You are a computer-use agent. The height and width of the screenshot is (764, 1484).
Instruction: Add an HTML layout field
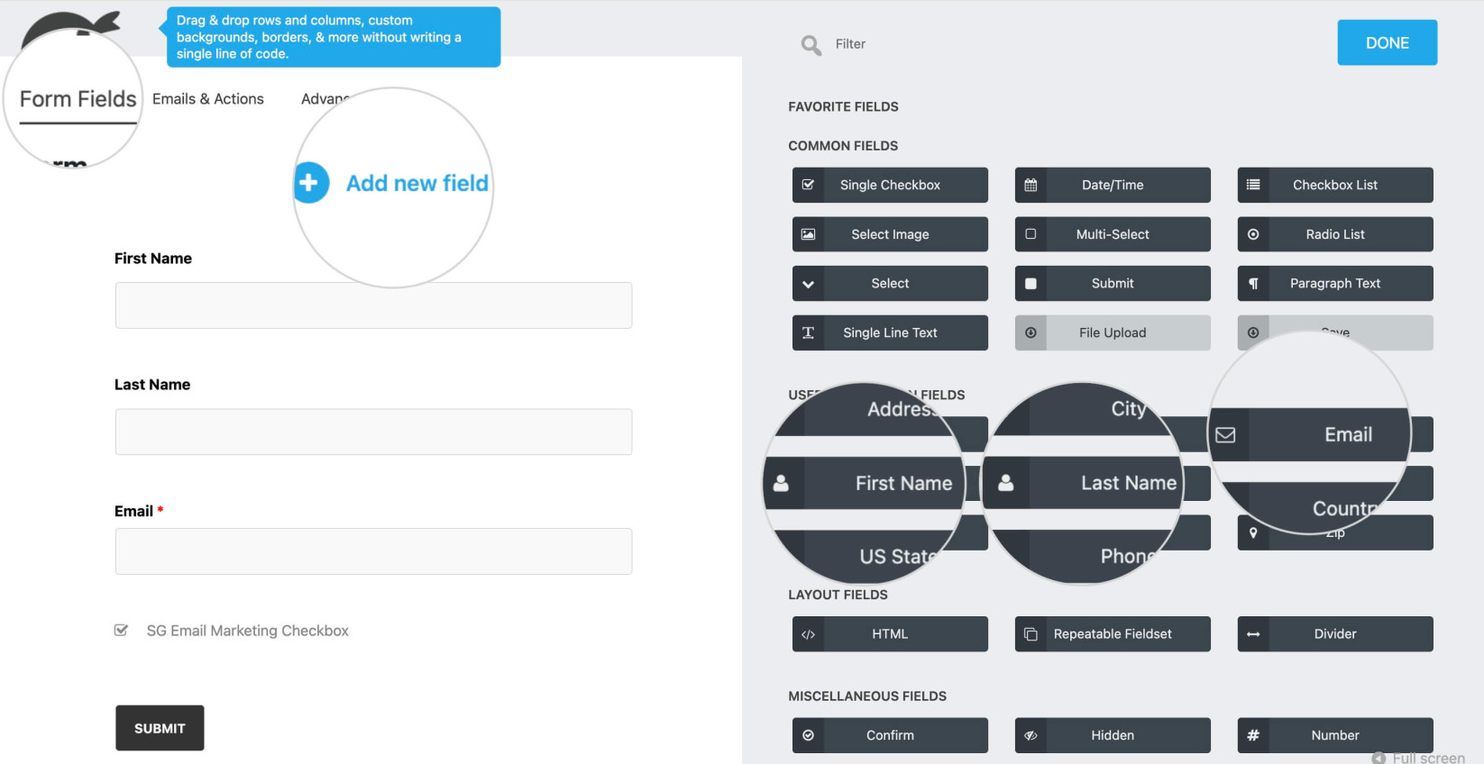(890, 634)
